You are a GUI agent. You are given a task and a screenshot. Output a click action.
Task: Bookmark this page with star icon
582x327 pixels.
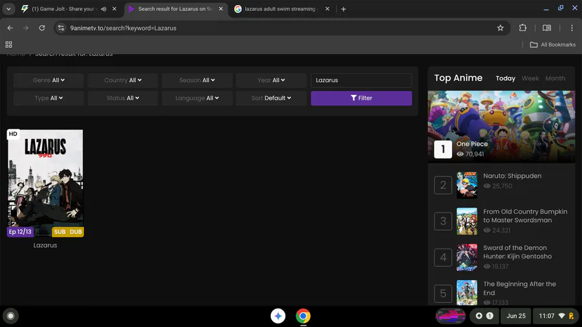pos(501,28)
